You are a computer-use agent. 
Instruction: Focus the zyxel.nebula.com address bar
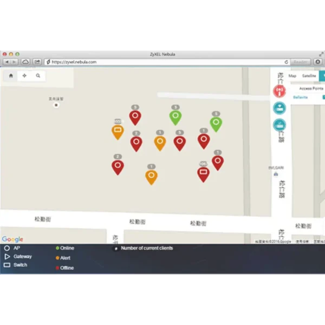point(167,62)
